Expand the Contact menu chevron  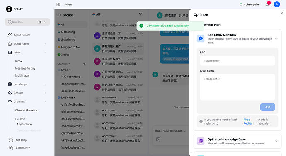(x=46, y=93)
